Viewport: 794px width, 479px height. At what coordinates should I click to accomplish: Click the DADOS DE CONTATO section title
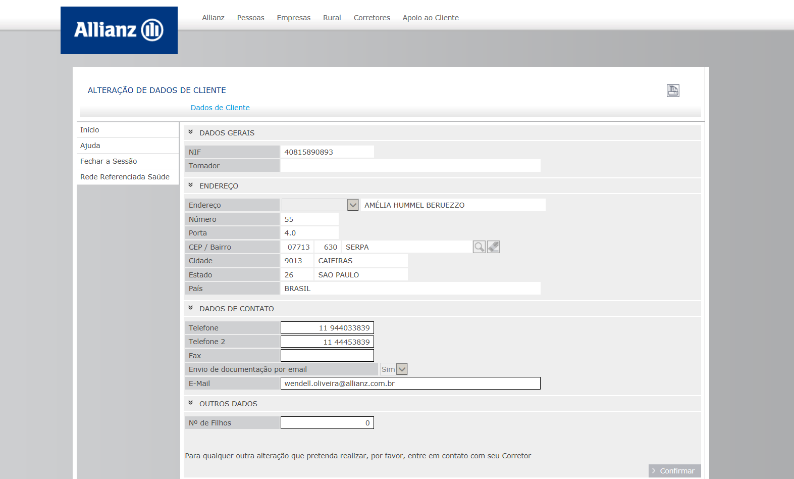pyautogui.click(x=237, y=309)
